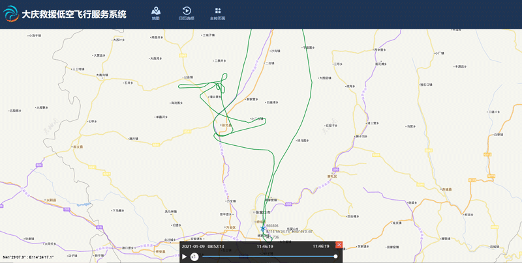The height and width of the screenshot is (263, 522).
Task: Click the 张家口市 city label on the map
Action: [x=263, y=212]
